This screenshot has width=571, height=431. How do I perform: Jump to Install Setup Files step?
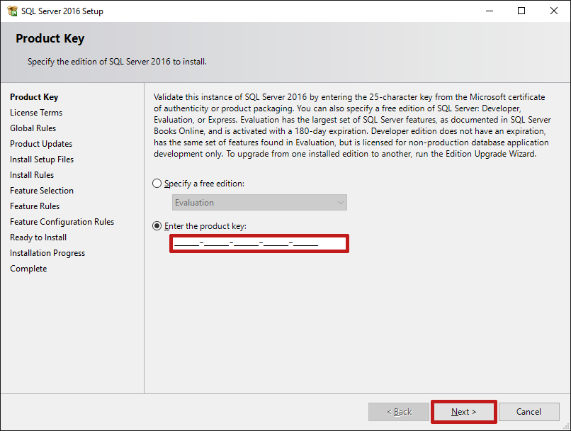[x=42, y=159]
